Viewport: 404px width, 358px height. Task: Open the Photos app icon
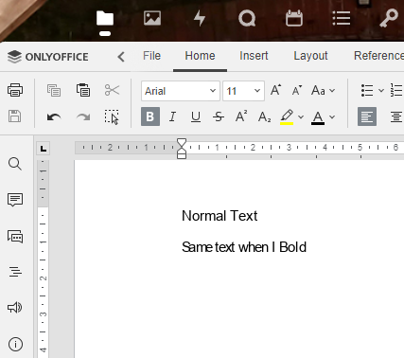coord(152,18)
